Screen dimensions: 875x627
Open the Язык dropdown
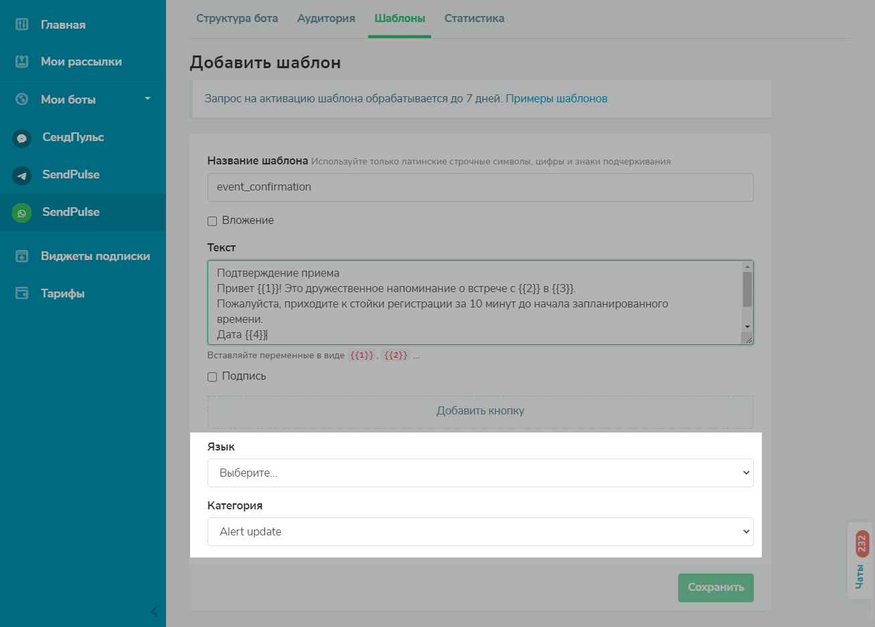click(480, 473)
